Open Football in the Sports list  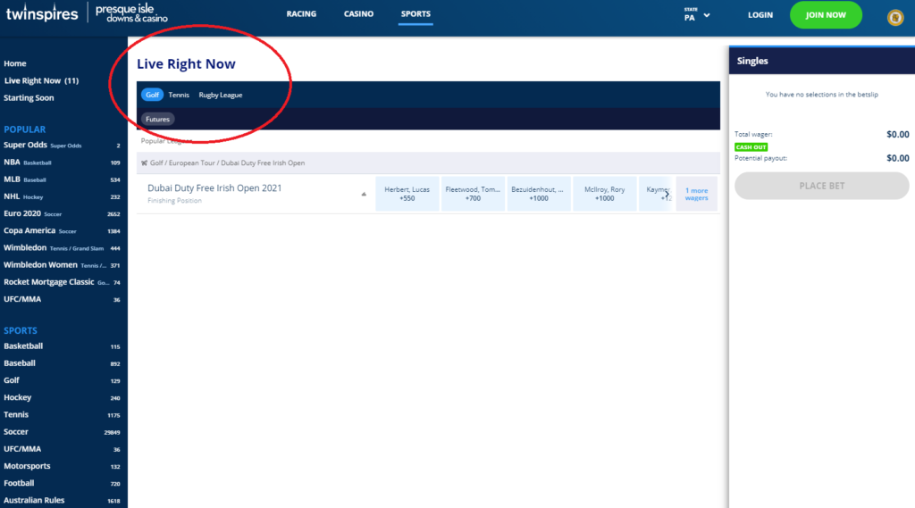[62, 483]
